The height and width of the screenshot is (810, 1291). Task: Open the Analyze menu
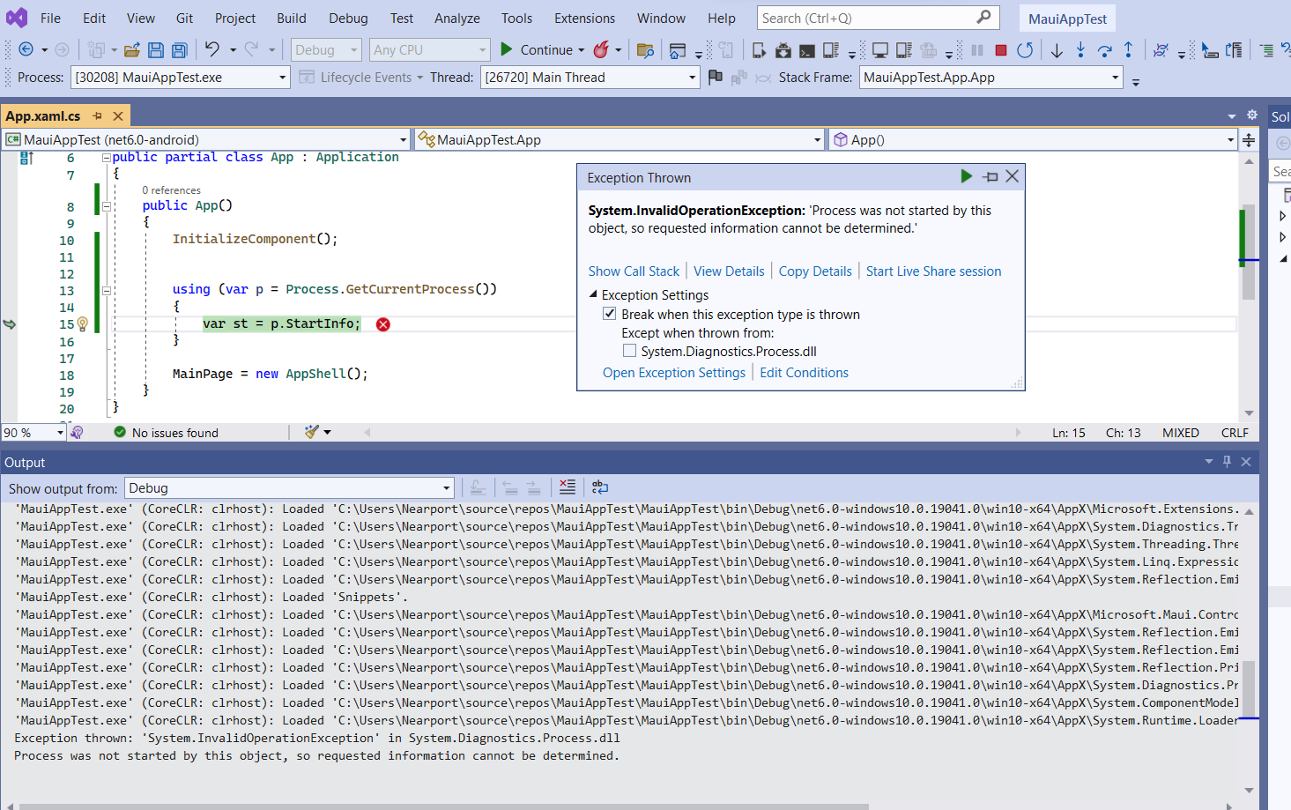456,18
